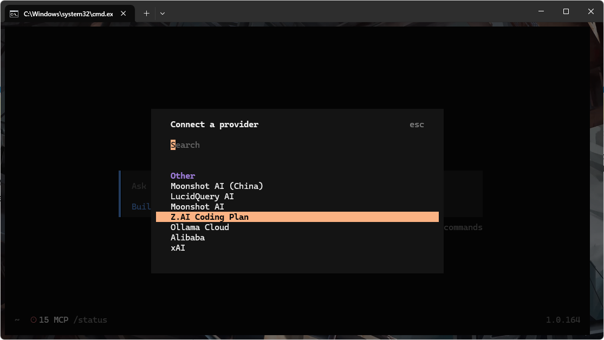Dismiss dialog via esc label
This screenshot has height=340, width=604.
417,125
